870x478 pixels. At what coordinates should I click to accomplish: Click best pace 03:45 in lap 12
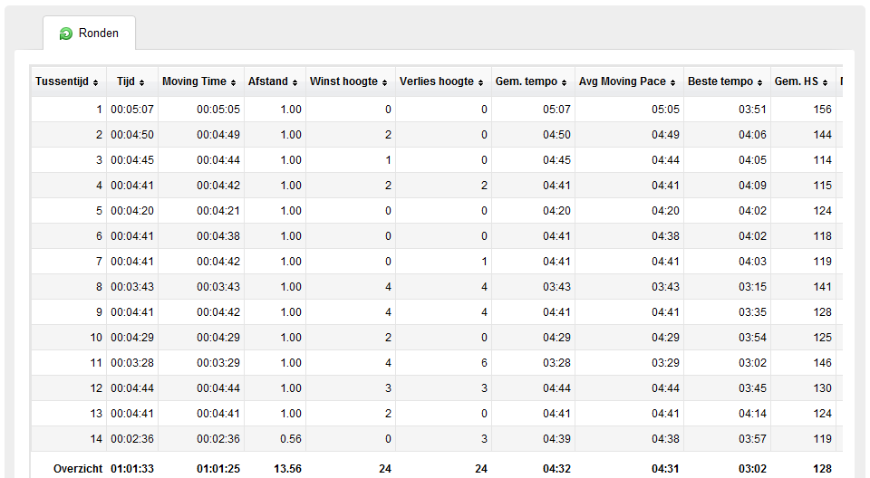752,388
